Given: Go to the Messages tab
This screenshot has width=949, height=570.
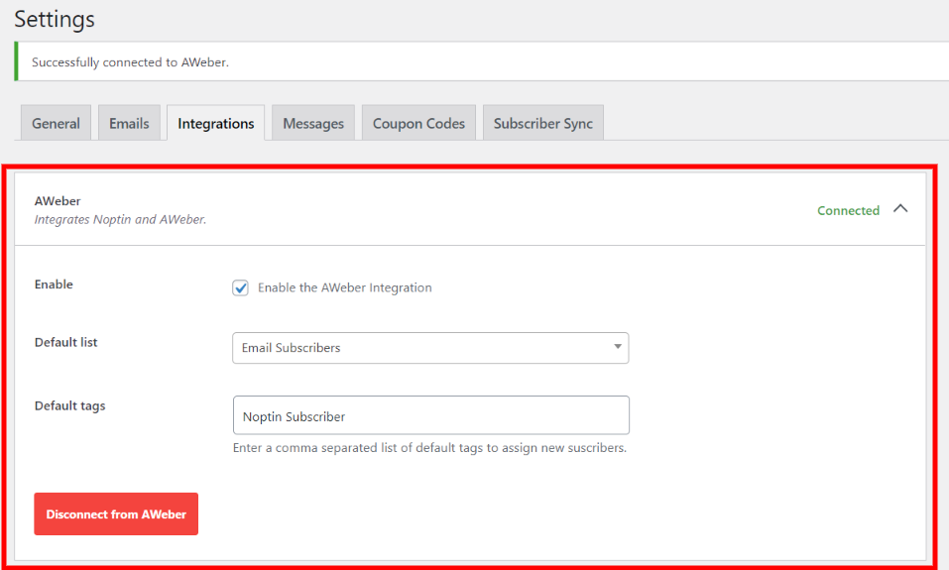Looking at the screenshot, I should click(x=313, y=123).
